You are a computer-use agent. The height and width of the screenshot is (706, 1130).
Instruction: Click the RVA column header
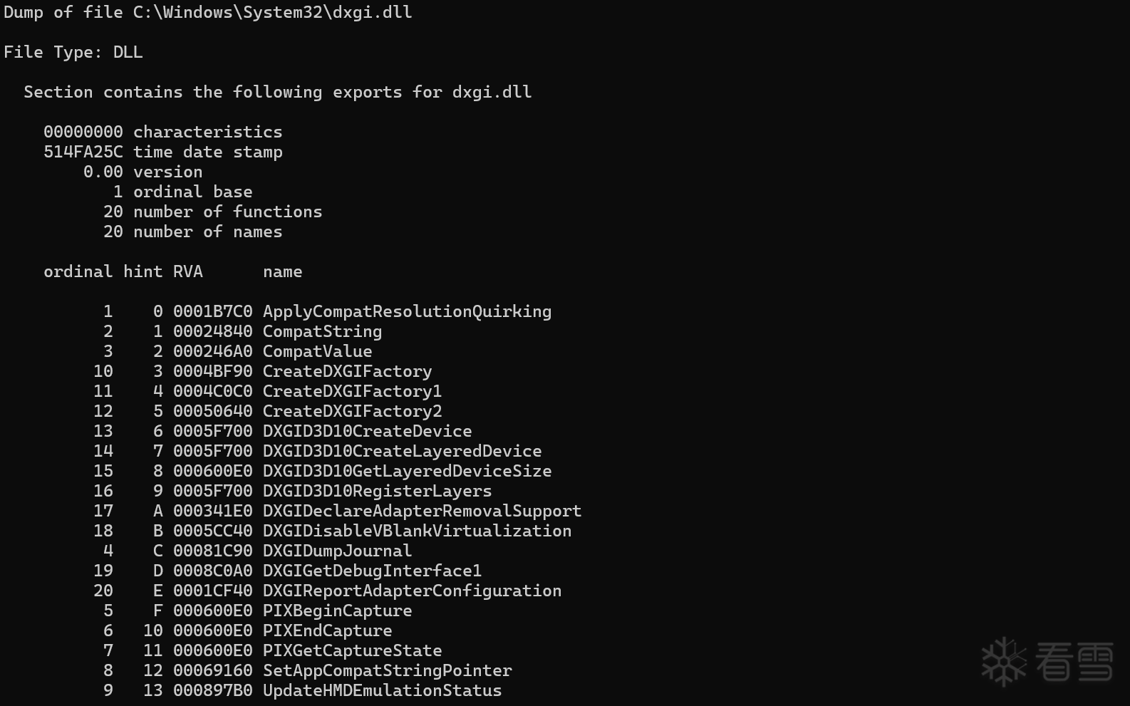pos(188,272)
